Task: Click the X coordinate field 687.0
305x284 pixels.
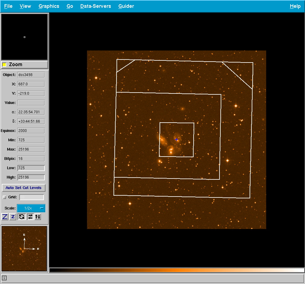Action: [31, 84]
